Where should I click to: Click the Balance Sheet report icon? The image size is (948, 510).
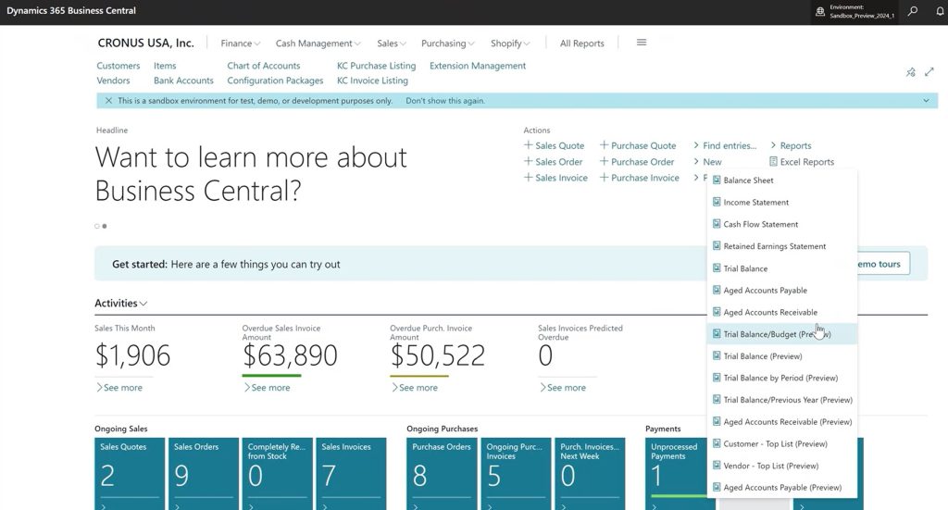pyautogui.click(x=717, y=180)
